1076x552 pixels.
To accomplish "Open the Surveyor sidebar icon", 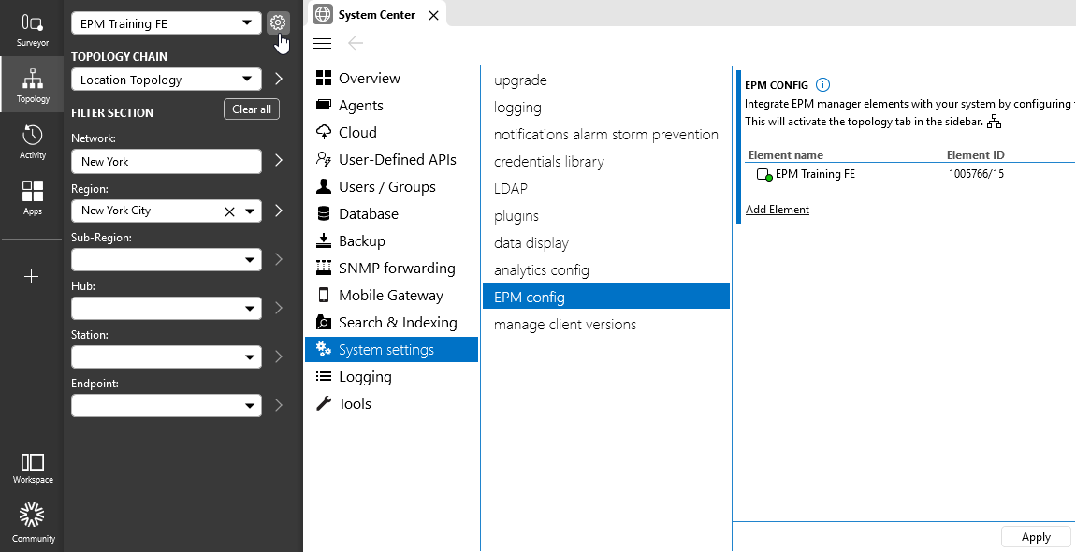I will tap(32, 30).
